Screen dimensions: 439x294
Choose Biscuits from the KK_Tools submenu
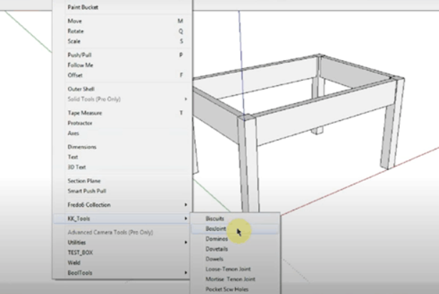click(215, 218)
